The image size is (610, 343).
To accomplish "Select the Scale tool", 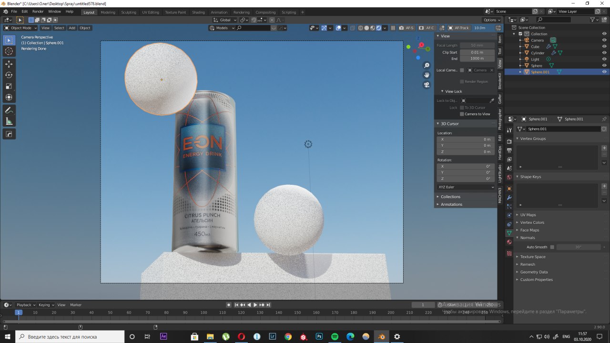I will [9, 86].
